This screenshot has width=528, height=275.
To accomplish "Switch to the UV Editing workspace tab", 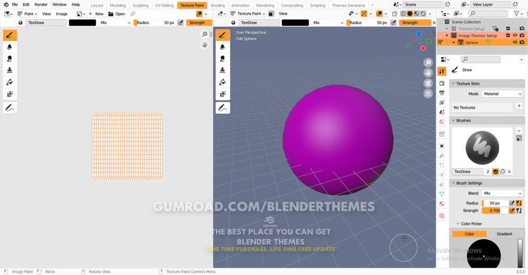I will (164, 5).
